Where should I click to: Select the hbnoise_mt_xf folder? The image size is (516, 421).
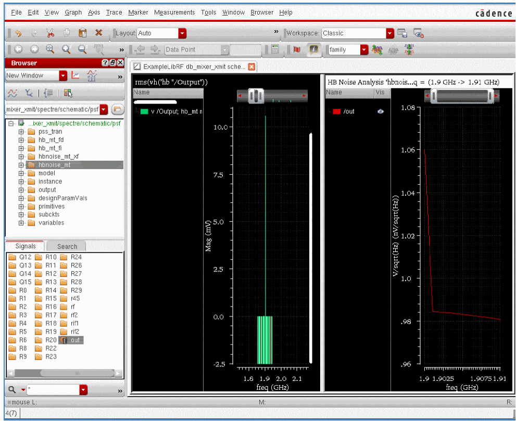pos(58,157)
